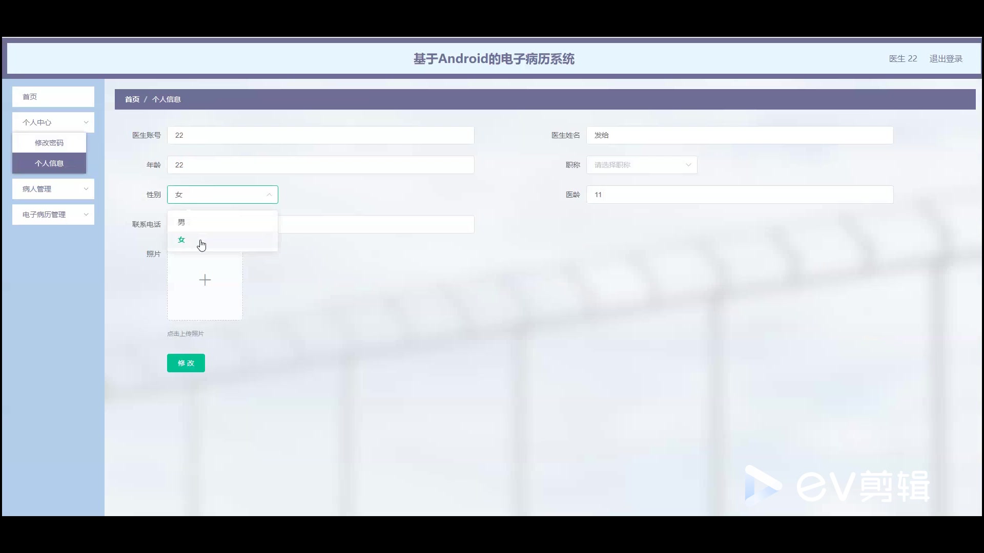Click the 退出登录 logout button

pos(946,59)
